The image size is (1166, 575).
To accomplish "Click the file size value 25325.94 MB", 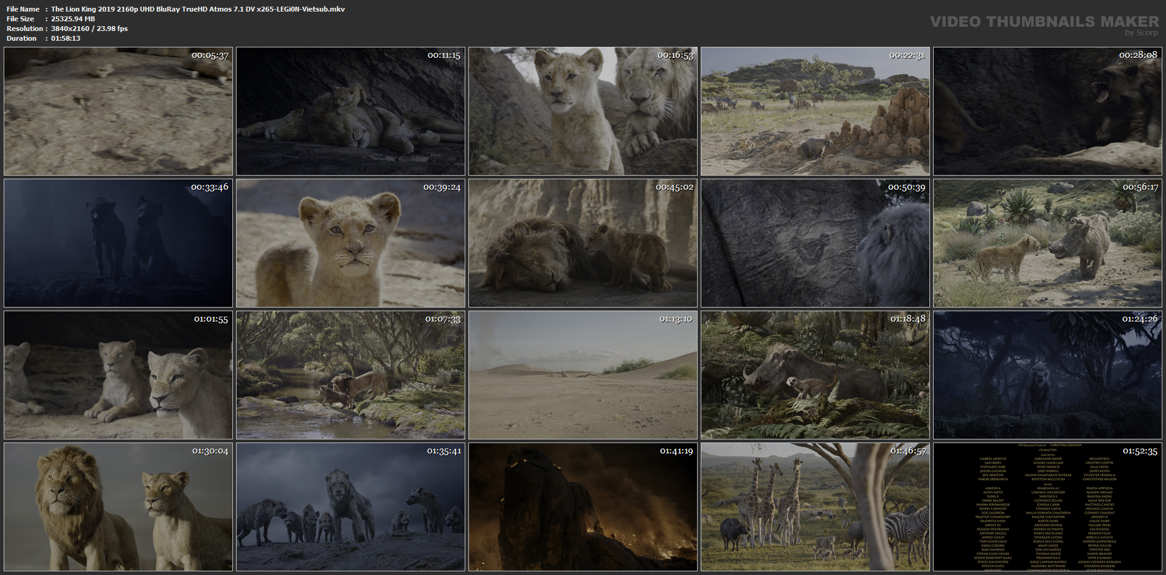I will pyautogui.click(x=73, y=19).
